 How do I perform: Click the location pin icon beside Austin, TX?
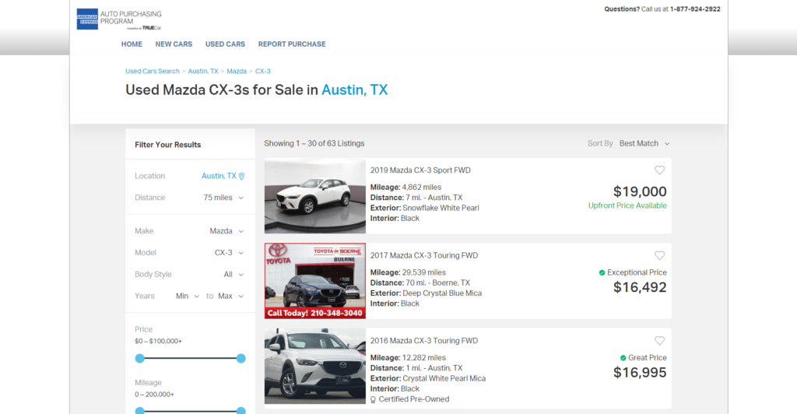point(241,177)
